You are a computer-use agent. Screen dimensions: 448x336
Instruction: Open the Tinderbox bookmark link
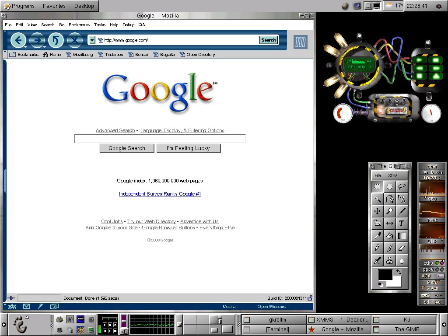pos(111,54)
